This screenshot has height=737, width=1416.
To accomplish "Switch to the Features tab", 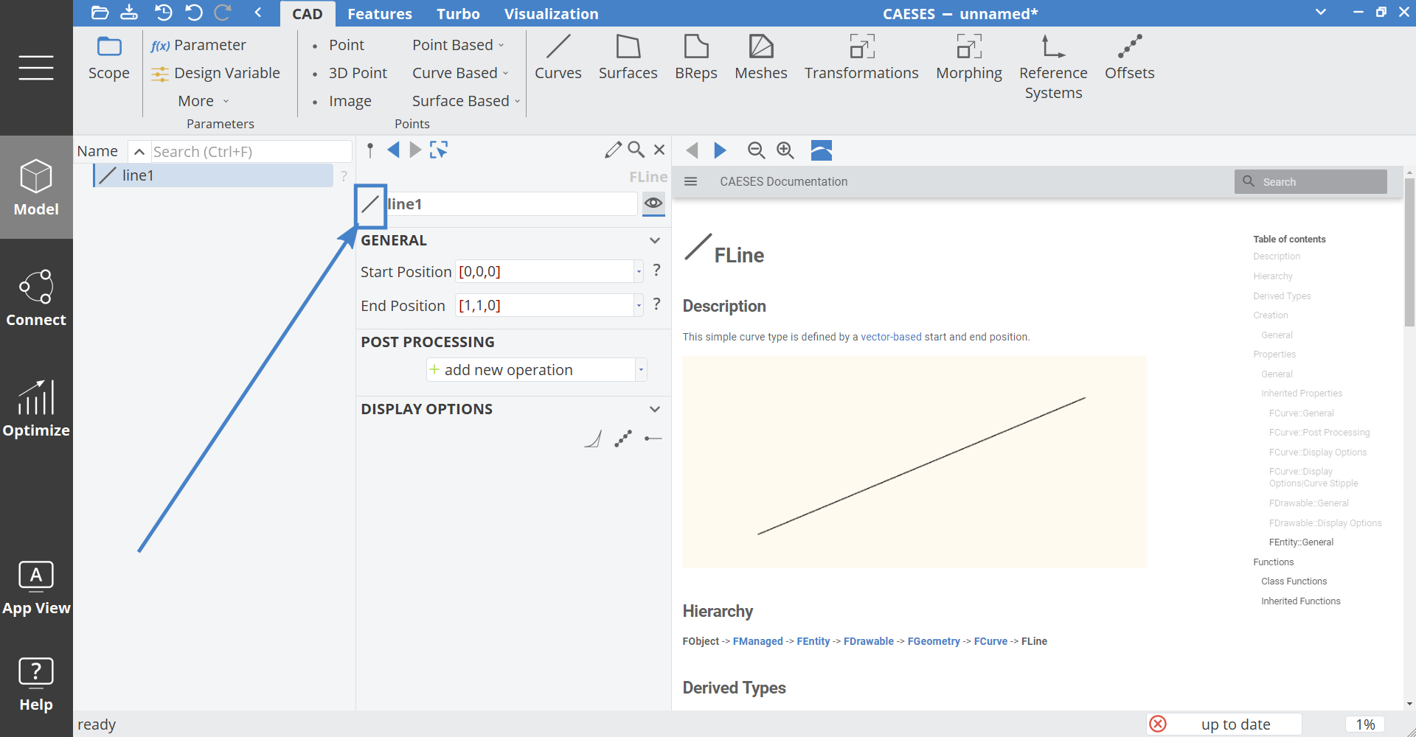I will (x=380, y=14).
